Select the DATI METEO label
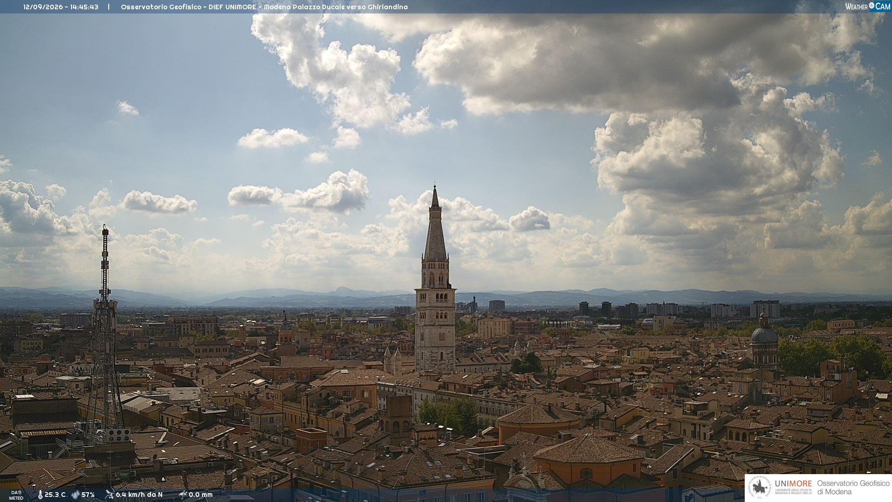 point(16,495)
